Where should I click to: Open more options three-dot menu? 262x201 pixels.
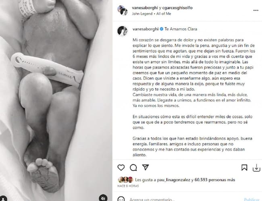pos(256,10)
